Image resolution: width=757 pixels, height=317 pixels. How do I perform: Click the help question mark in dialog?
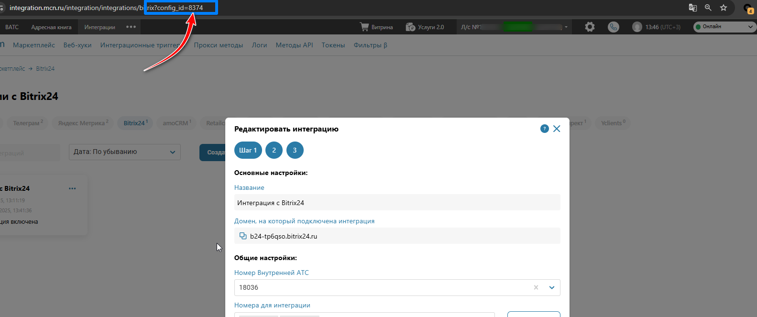[544, 129]
